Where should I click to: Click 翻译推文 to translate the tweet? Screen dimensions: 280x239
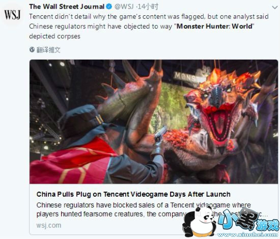[48, 50]
